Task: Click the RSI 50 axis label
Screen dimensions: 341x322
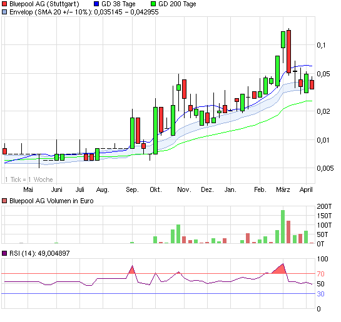Action: (320, 284)
